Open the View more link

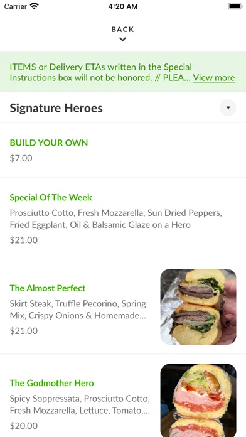click(x=214, y=77)
